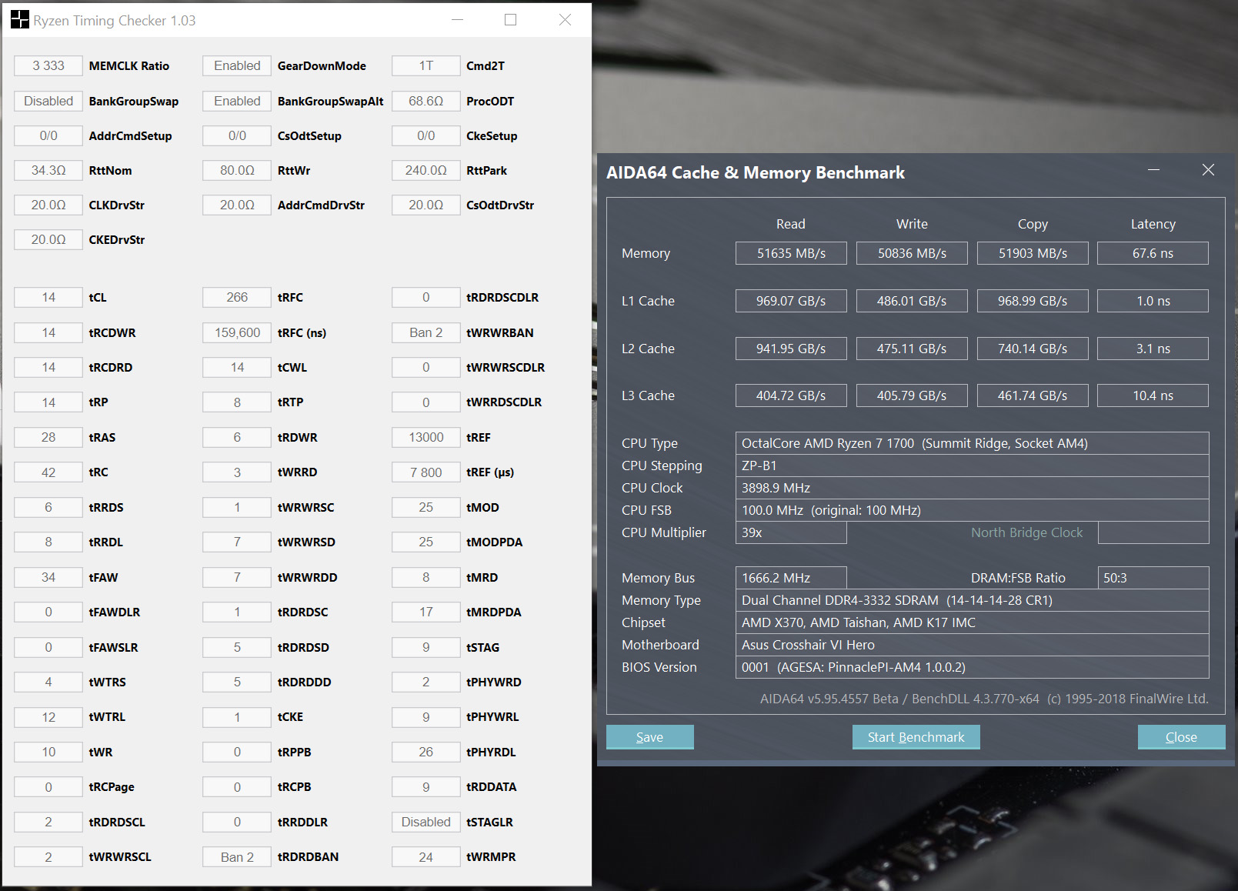Select the tWTRL value 12
The width and height of the screenshot is (1238, 891).
click(48, 717)
